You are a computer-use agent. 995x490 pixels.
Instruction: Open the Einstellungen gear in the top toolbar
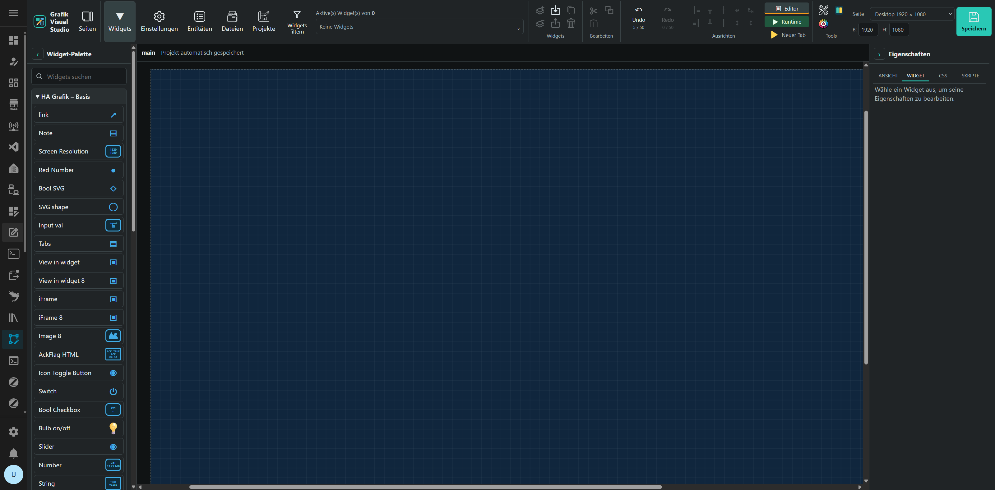point(159,21)
